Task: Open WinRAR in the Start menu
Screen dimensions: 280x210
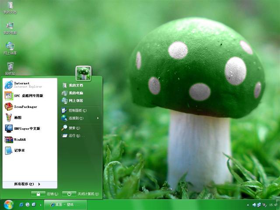Action: (x=22, y=140)
